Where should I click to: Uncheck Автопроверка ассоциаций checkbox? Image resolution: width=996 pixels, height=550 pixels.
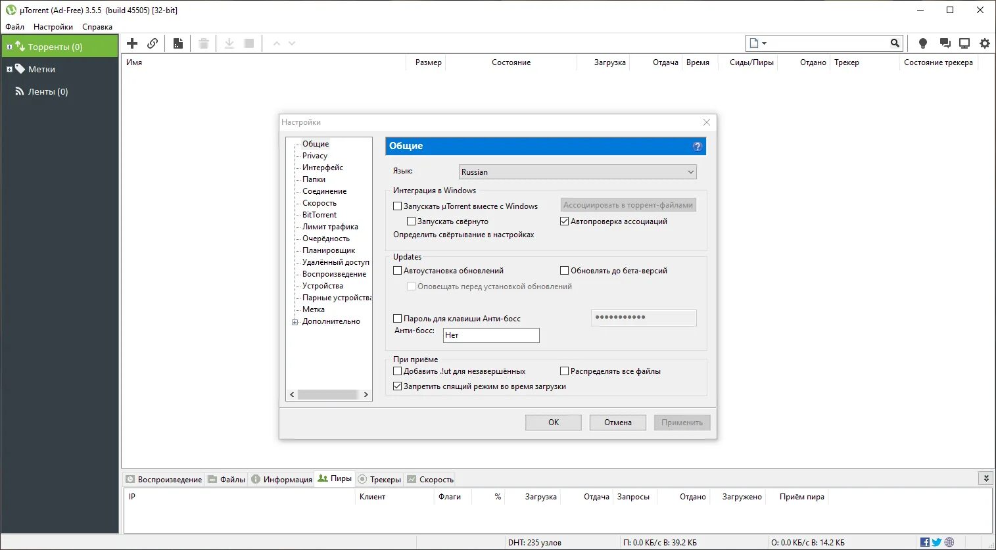pos(564,221)
